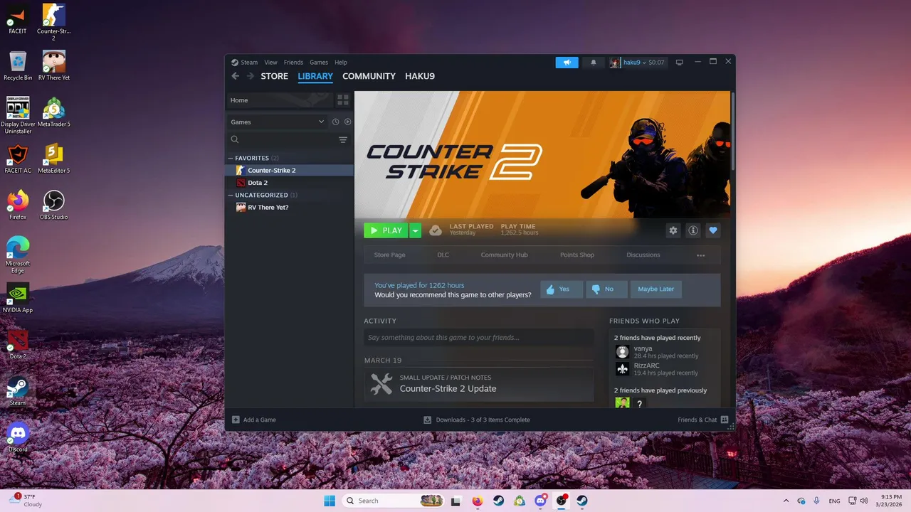Image resolution: width=911 pixels, height=512 pixels.
Task: Open the Games menu in the menu bar
Action: [319, 63]
